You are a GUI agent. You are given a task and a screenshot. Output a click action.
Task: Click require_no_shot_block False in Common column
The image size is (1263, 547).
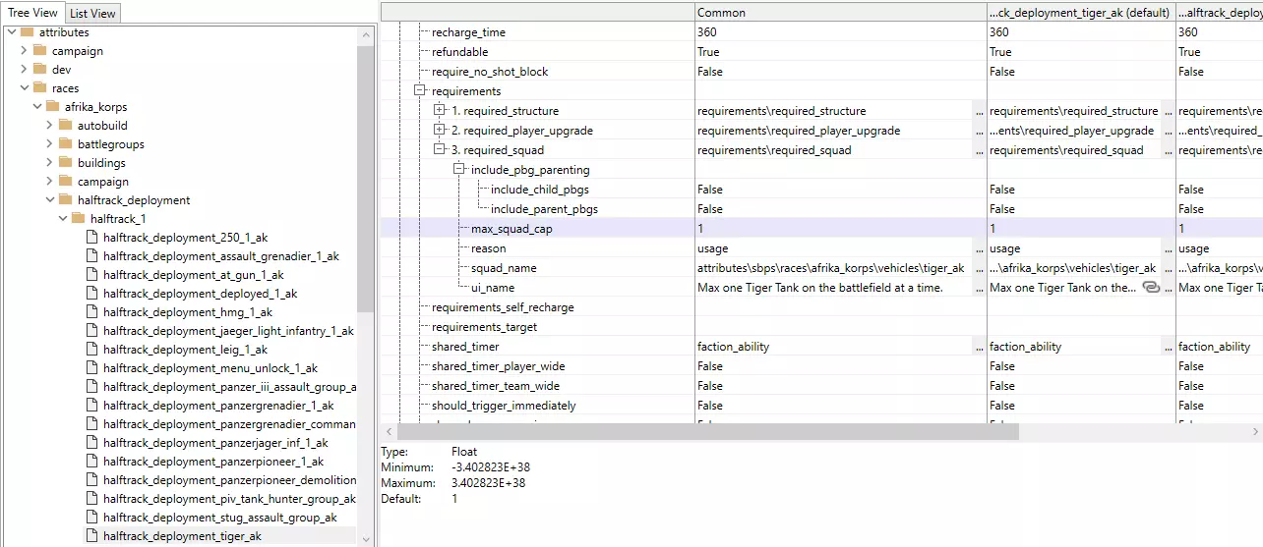pyautogui.click(x=840, y=72)
